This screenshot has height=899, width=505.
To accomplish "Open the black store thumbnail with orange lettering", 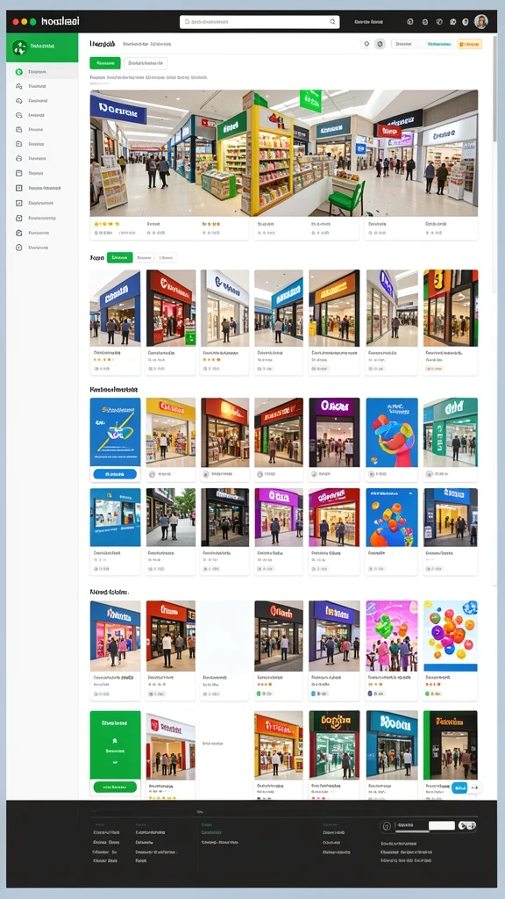I will coord(451,745).
